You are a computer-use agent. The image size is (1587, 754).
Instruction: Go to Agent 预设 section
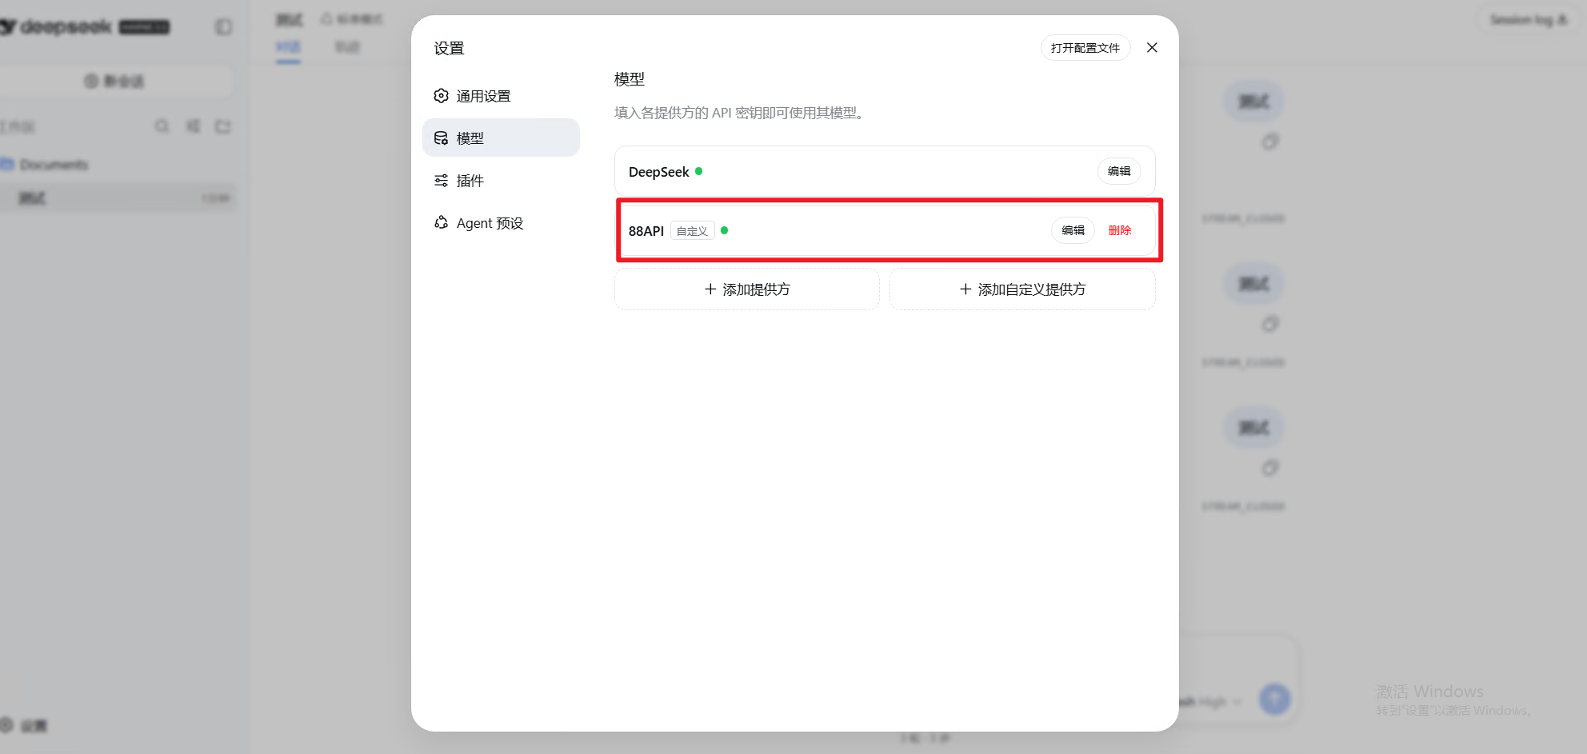tap(501, 223)
